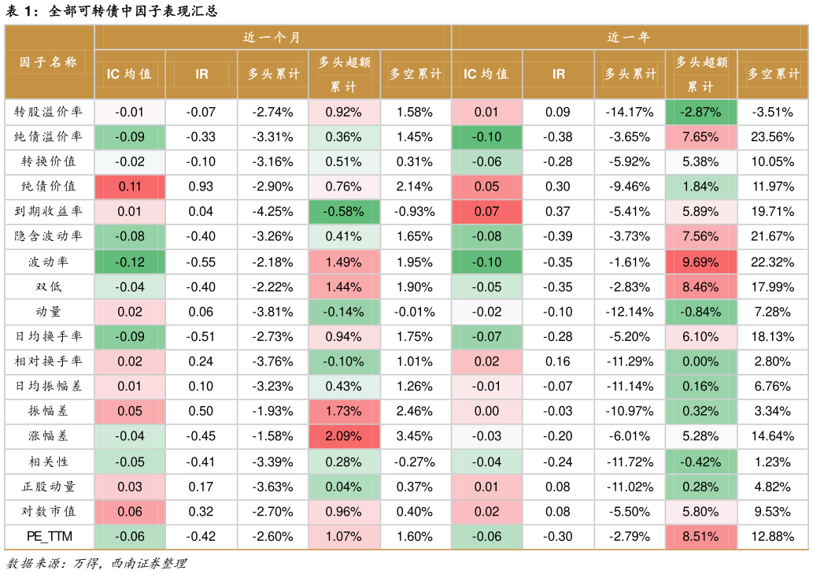This screenshot has width=813, height=574.
Task: Select the '转换价值' row label
Action: (x=49, y=161)
